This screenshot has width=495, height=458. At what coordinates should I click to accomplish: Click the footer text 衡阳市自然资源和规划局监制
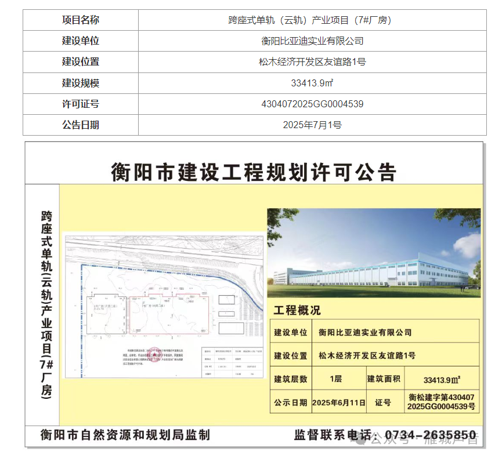click(x=125, y=435)
